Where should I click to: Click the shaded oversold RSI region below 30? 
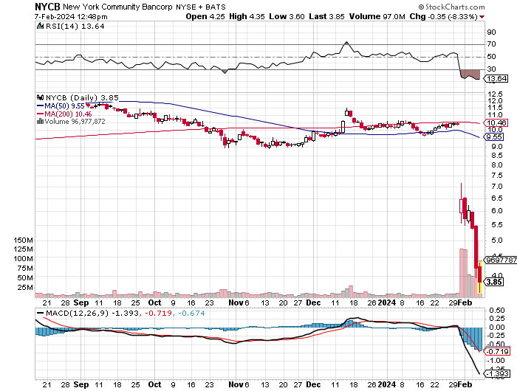pos(470,75)
